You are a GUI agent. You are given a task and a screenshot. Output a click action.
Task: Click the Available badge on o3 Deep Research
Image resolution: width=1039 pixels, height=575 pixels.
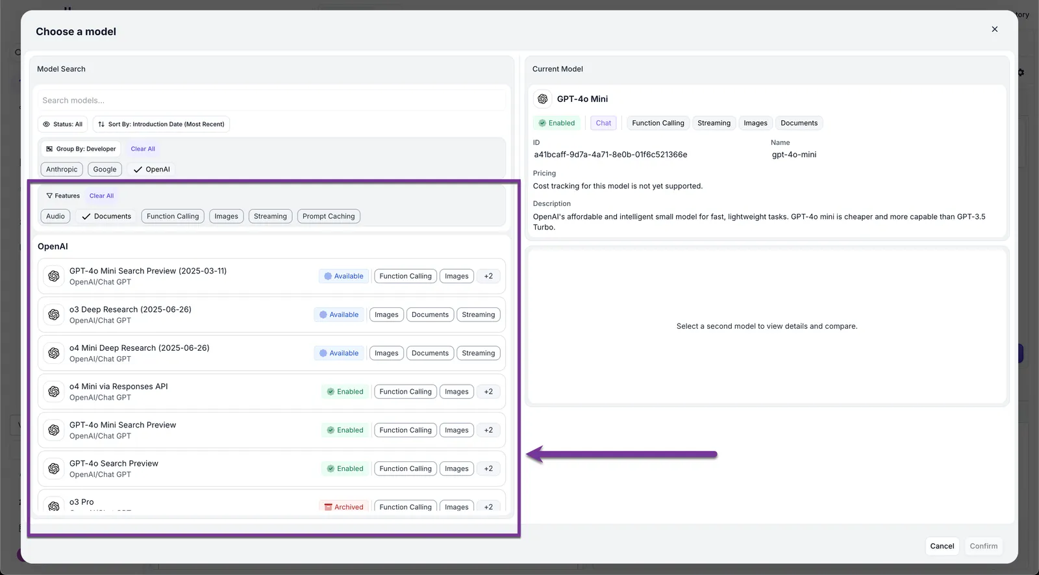pos(339,314)
